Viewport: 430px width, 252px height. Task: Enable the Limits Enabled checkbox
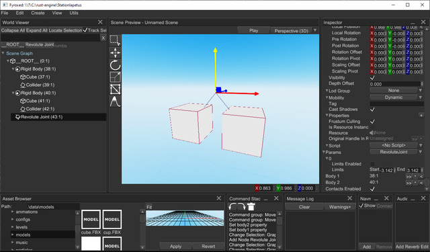(x=372, y=164)
